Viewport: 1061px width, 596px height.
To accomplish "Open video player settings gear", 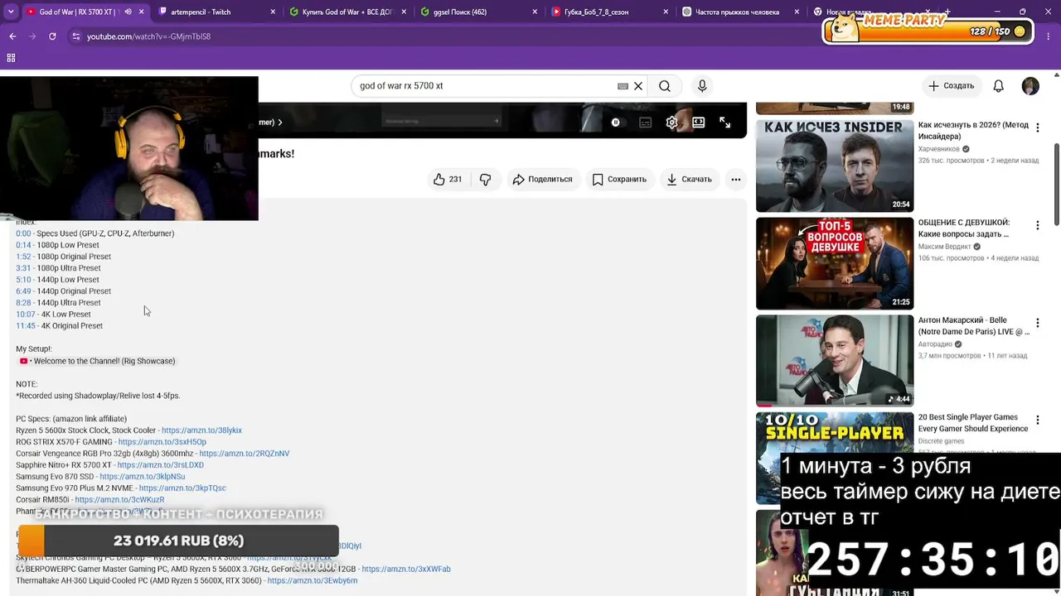I will (x=672, y=123).
